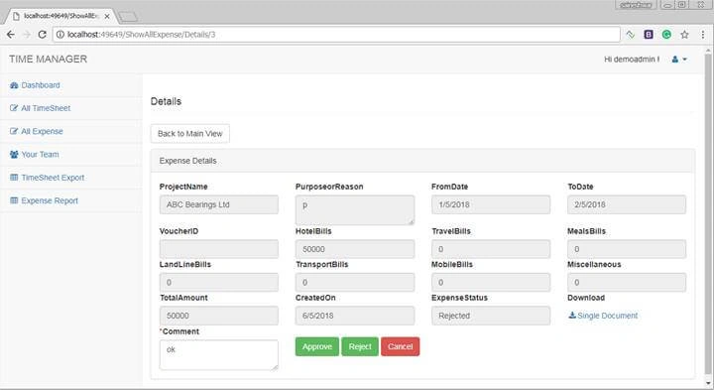Click the address bar URL
This screenshot has width=714, height=390.
pyautogui.click(x=336, y=35)
